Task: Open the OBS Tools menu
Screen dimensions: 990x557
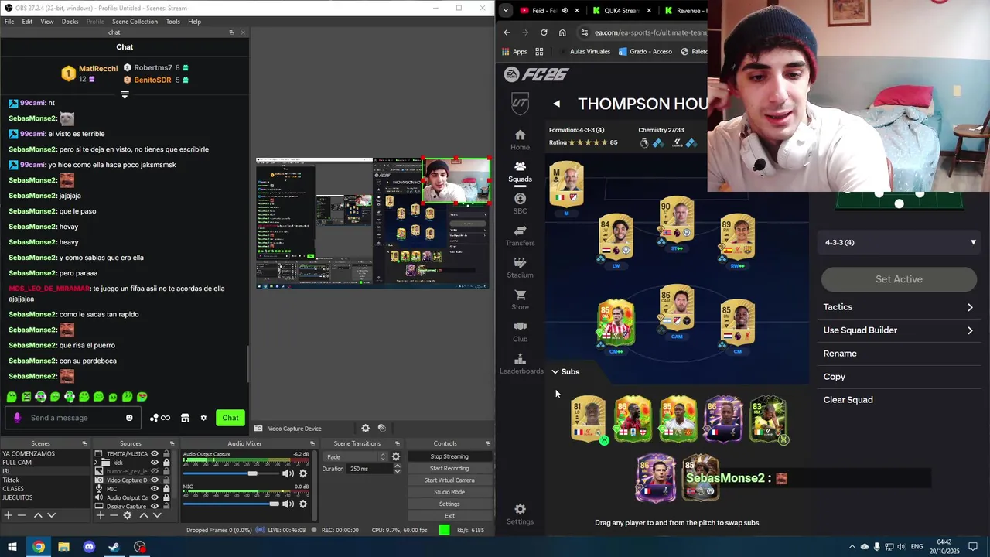Action: (172, 22)
